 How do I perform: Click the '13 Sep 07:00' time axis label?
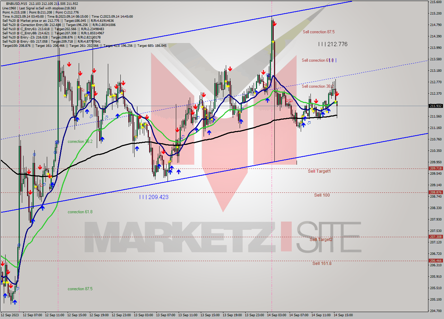(165, 316)
